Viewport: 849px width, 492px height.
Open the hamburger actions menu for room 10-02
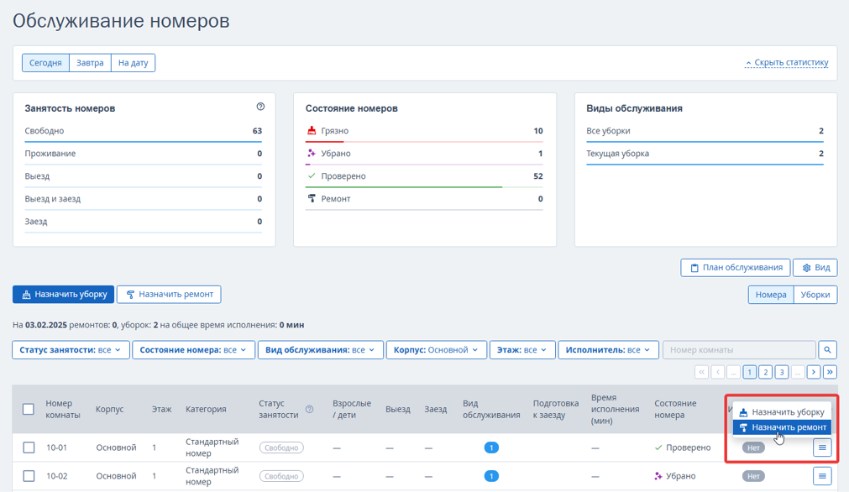[822, 476]
